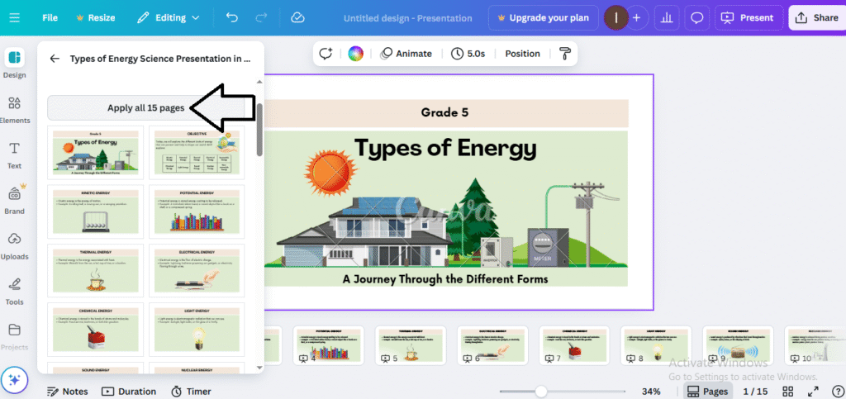Image resolution: width=846 pixels, height=399 pixels.
Task: Open the File menu
Action: coord(50,17)
